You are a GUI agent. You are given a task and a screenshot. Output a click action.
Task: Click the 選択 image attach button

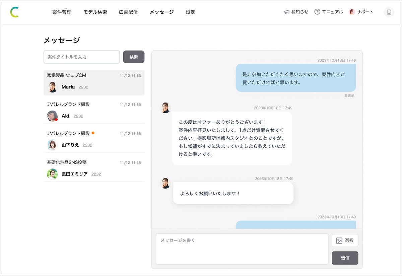point(345,240)
